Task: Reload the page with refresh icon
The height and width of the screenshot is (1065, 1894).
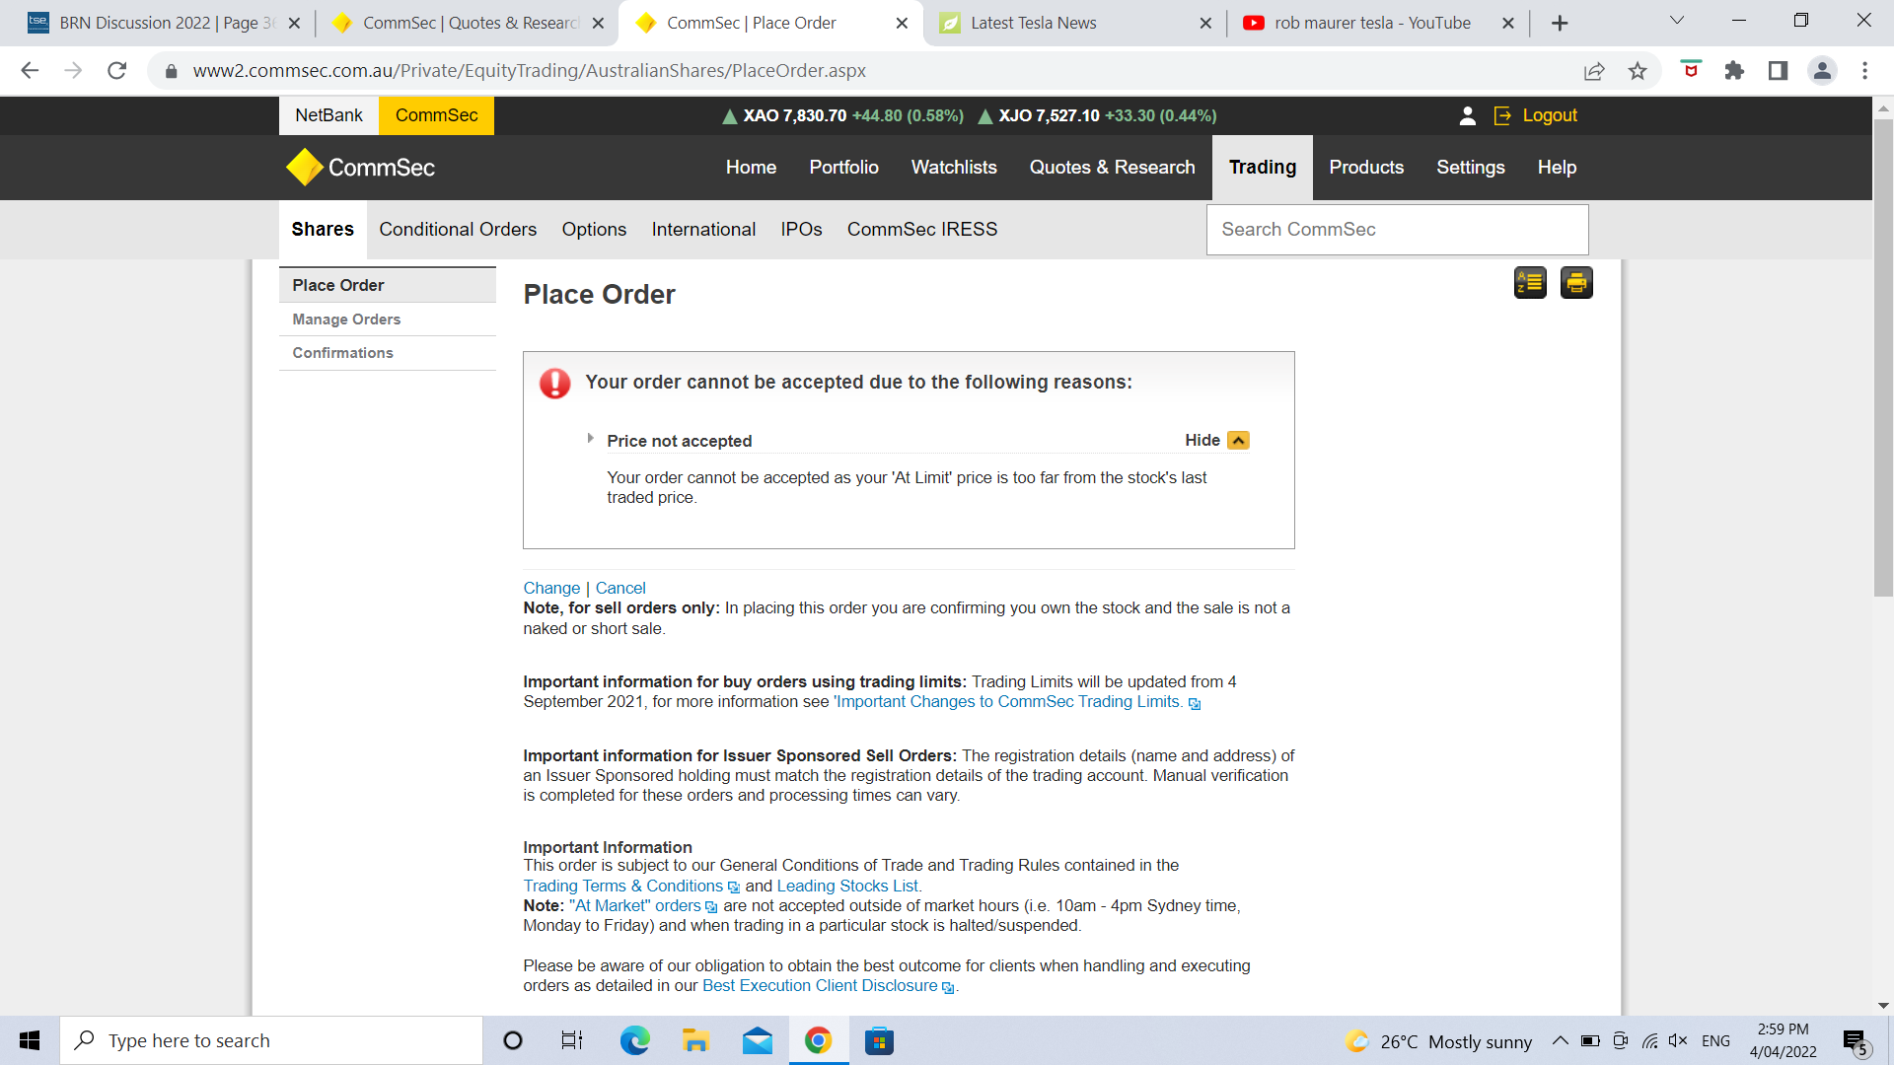Action: 117,71
